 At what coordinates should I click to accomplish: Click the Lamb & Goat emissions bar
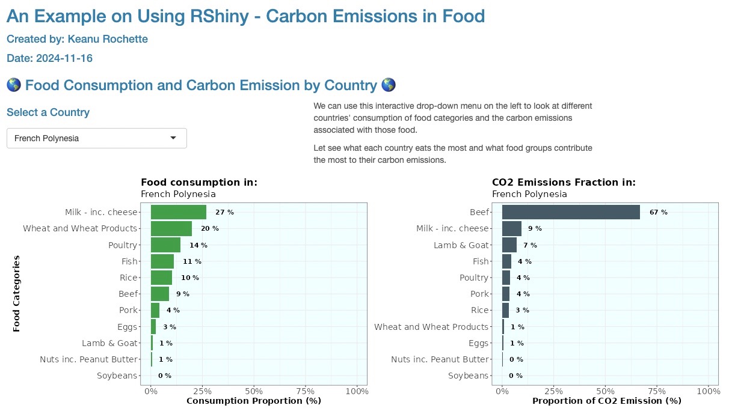509,245
